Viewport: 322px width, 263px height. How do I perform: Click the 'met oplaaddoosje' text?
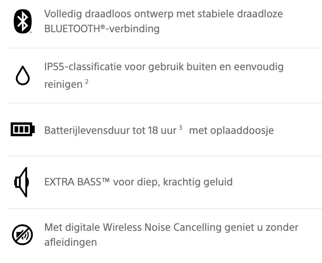tap(231, 130)
